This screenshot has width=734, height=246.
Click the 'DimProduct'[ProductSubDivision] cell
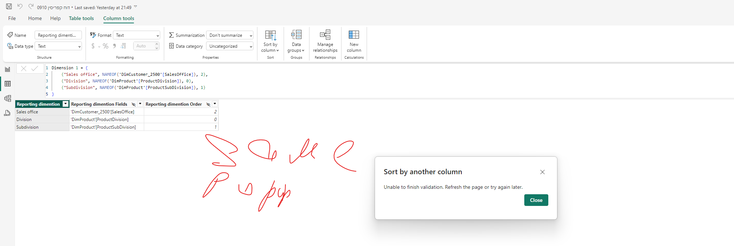107,127
